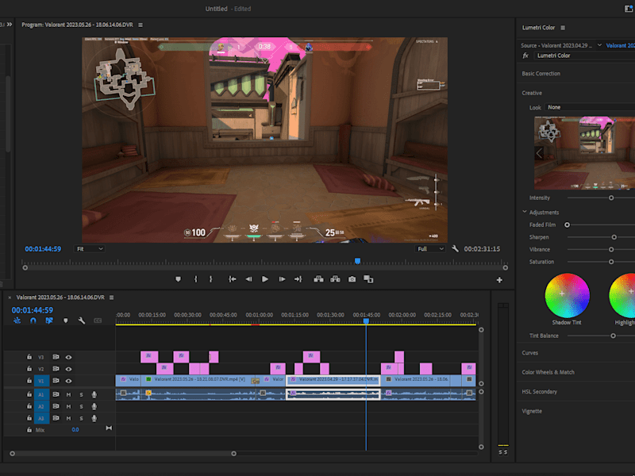Open the timeline sequence panel menu
Viewport: 635px width, 476px height.
(111, 297)
